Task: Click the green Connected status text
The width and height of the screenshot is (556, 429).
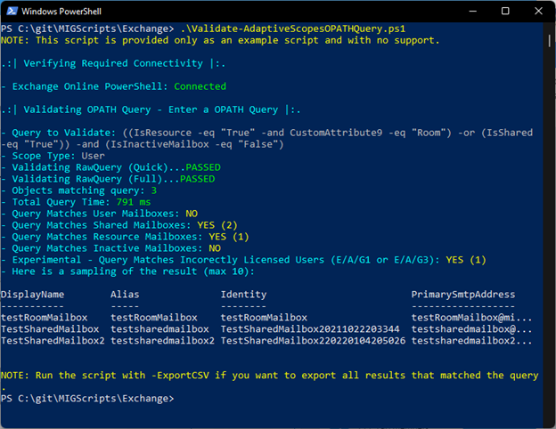Action: coord(200,86)
